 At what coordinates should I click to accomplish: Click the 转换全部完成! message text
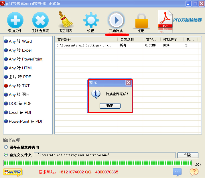click(117, 94)
